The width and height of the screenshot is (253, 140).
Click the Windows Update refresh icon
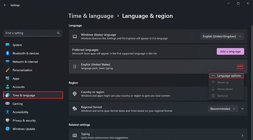(8, 129)
